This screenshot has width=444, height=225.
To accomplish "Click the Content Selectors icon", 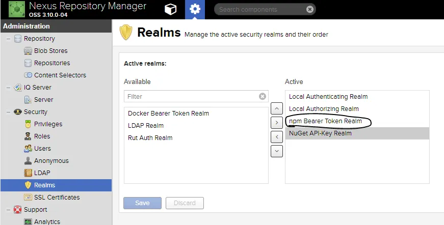I will (28, 75).
